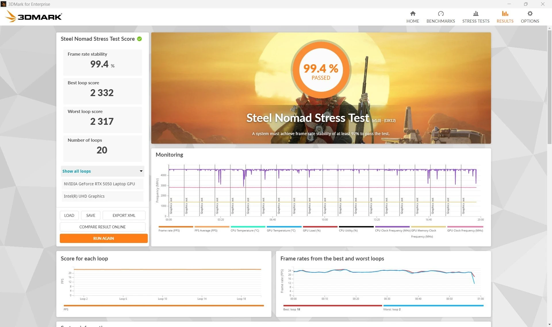Click the scrollbar up arrow

point(549,28)
